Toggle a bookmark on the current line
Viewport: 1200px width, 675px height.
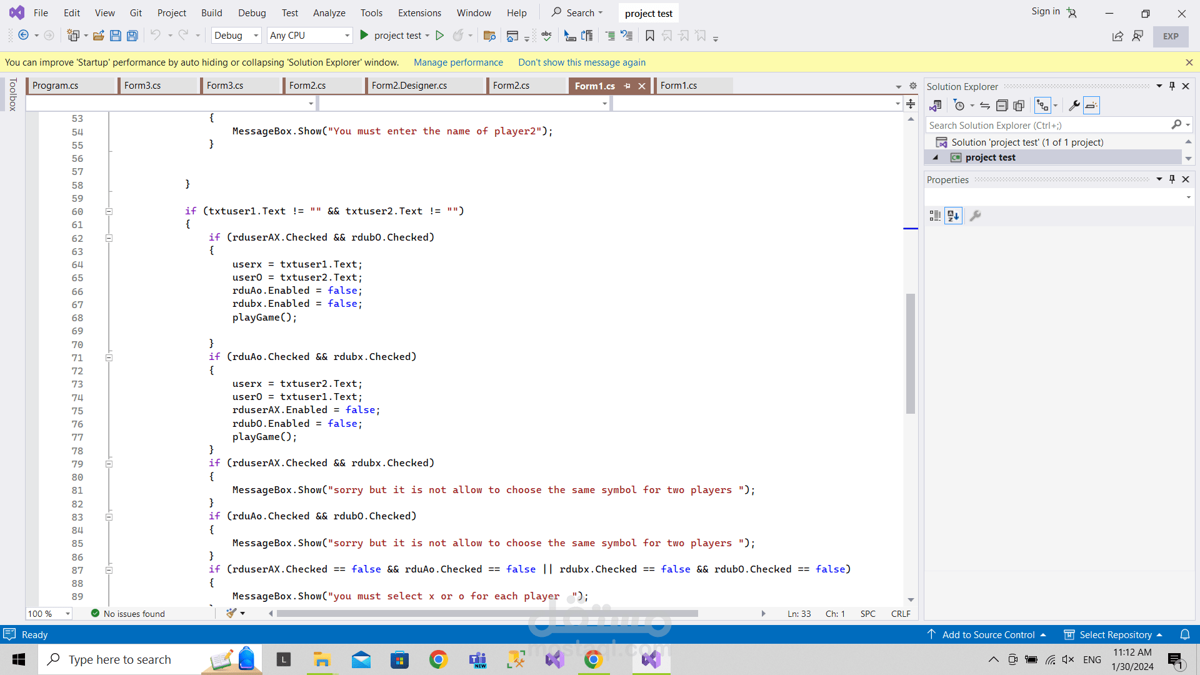click(x=649, y=36)
